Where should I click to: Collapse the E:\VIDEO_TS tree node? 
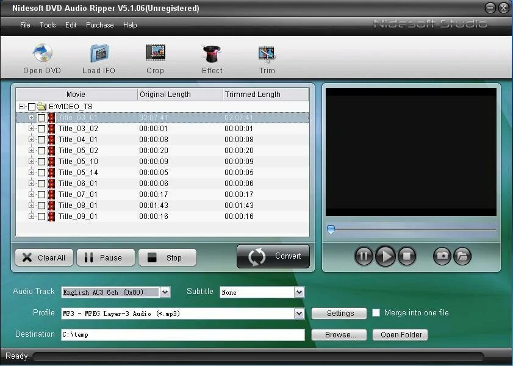point(21,107)
